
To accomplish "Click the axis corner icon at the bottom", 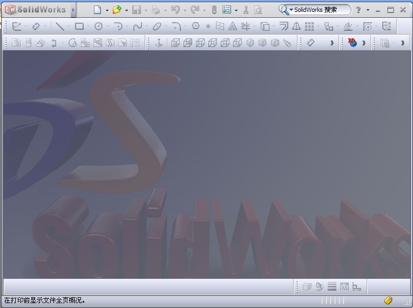I will pyautogui.click(x=357, y=286).
